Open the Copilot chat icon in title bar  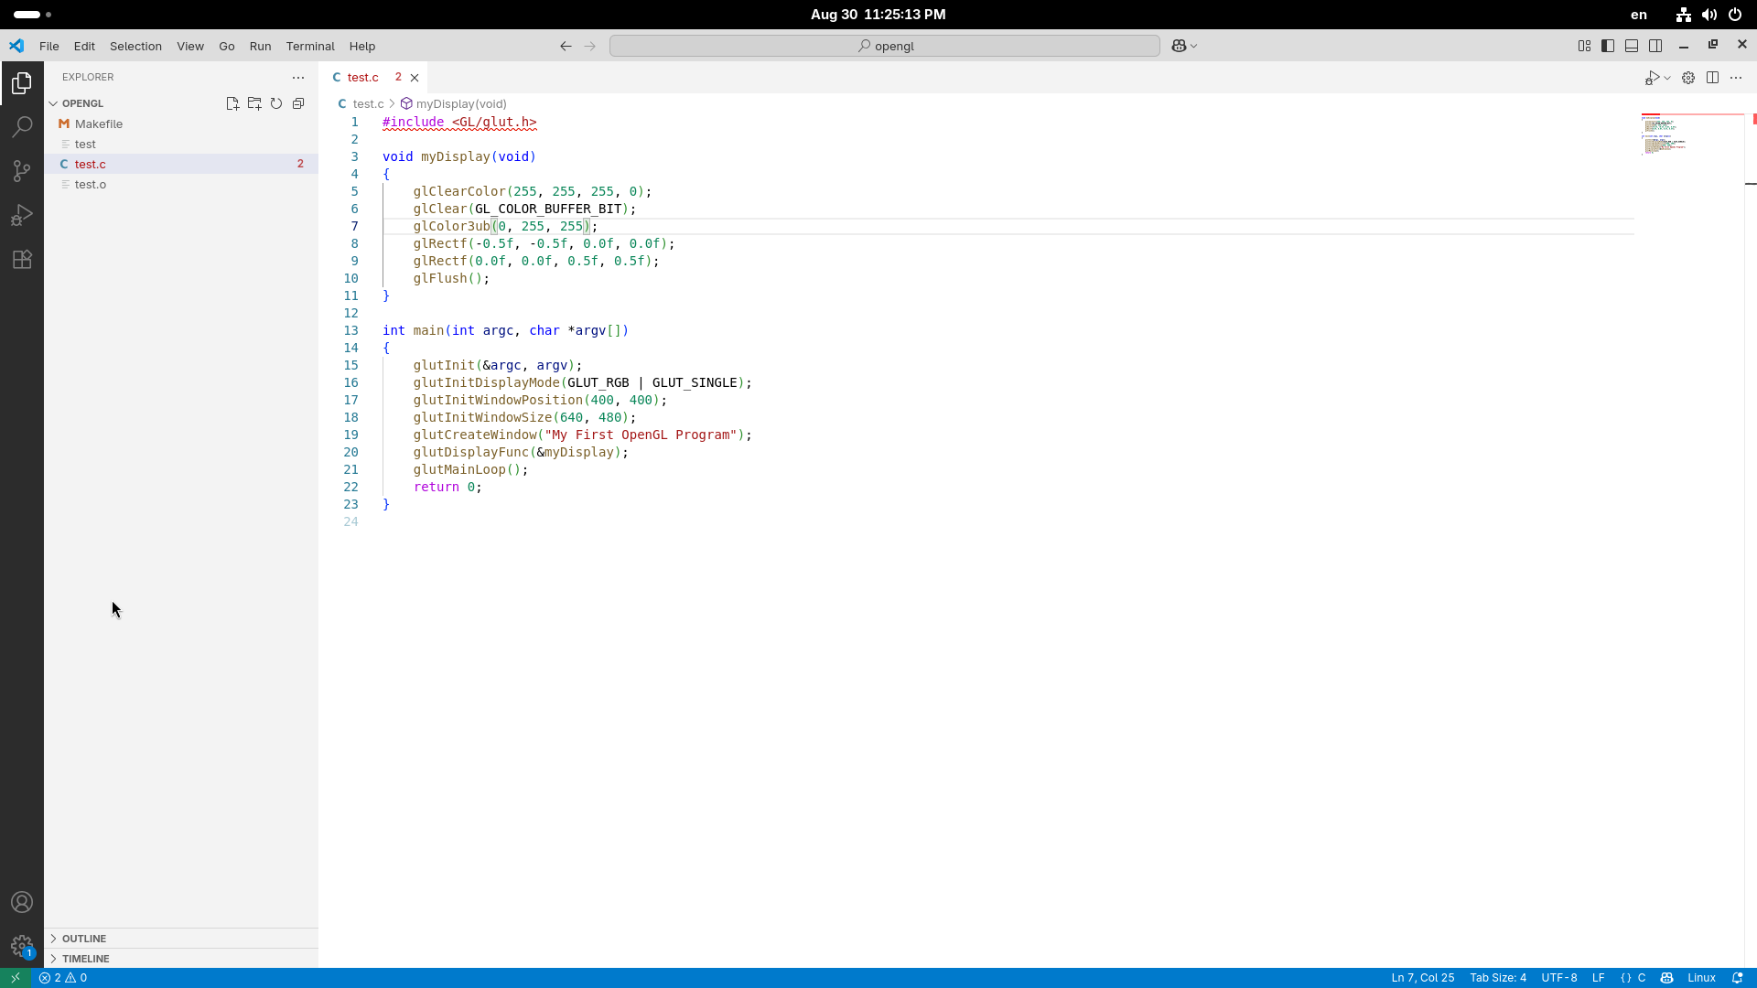click(x=1179, y=46)
